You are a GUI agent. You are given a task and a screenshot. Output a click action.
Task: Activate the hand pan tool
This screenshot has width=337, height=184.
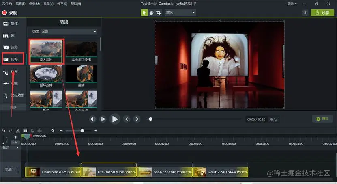(151, 13)
